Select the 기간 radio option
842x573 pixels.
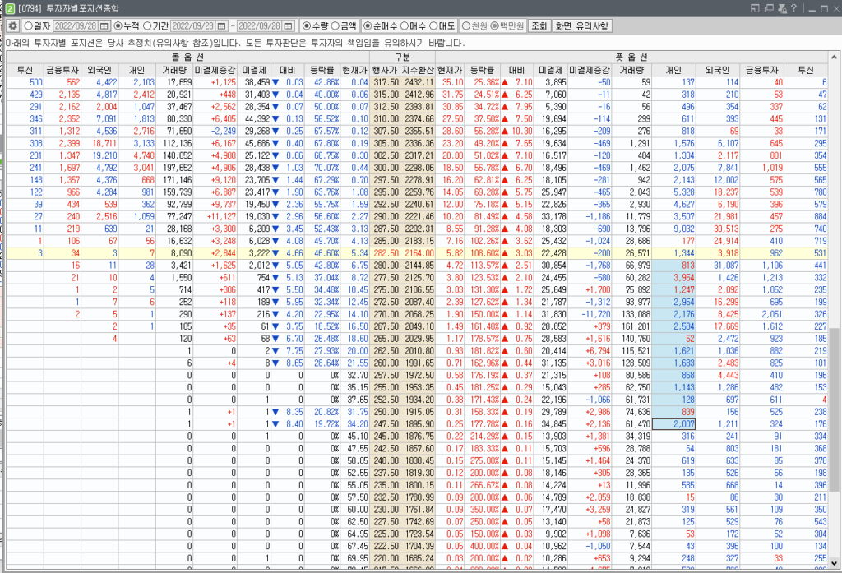point(147,25)
